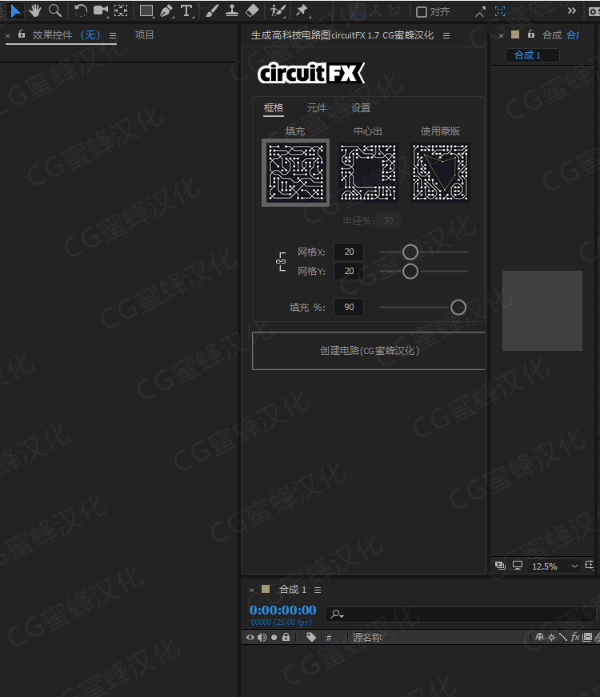
Task: Click the 半径% value field
Action: [x=388, y=220]
